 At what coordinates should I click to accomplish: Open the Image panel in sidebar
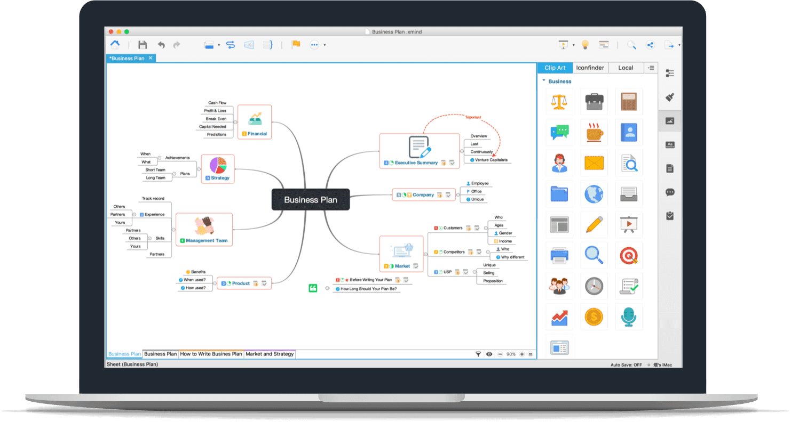670,121
